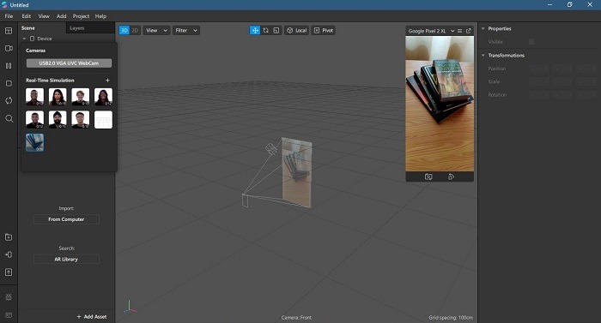Screen dimensions: 601x323
Task: Select the third face thumbnail in top row
Action: coord(81,97)
